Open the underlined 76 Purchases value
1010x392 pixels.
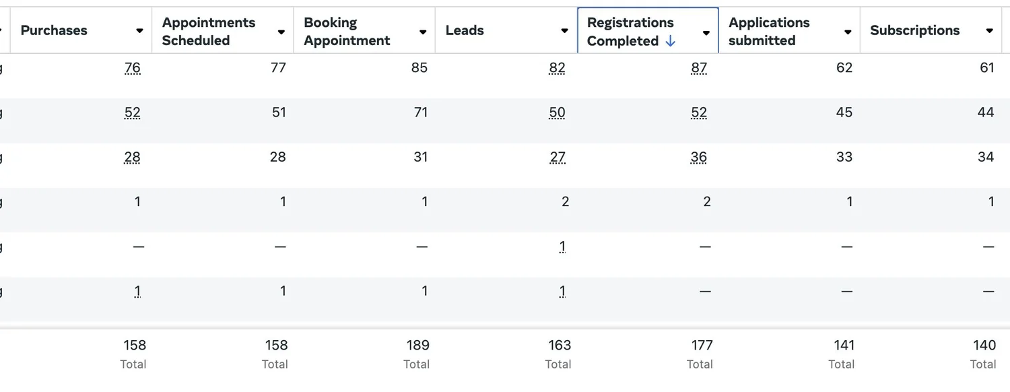(x=132, y=67)
